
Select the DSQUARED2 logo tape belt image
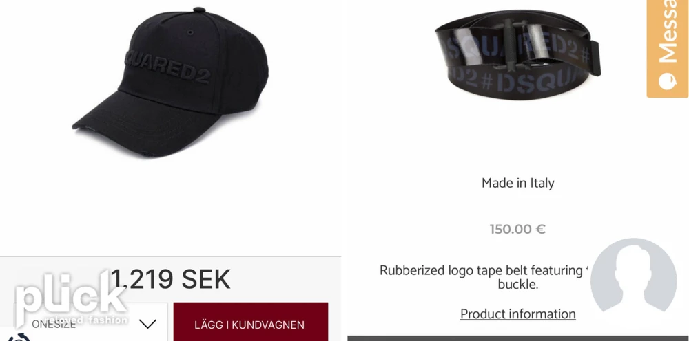(x=518, y=55)
